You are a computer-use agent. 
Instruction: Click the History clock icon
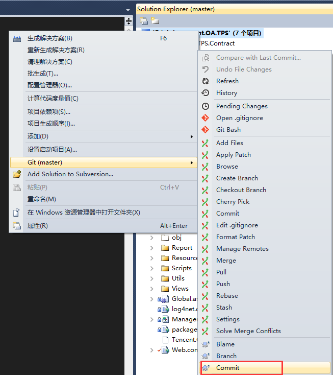206,93
